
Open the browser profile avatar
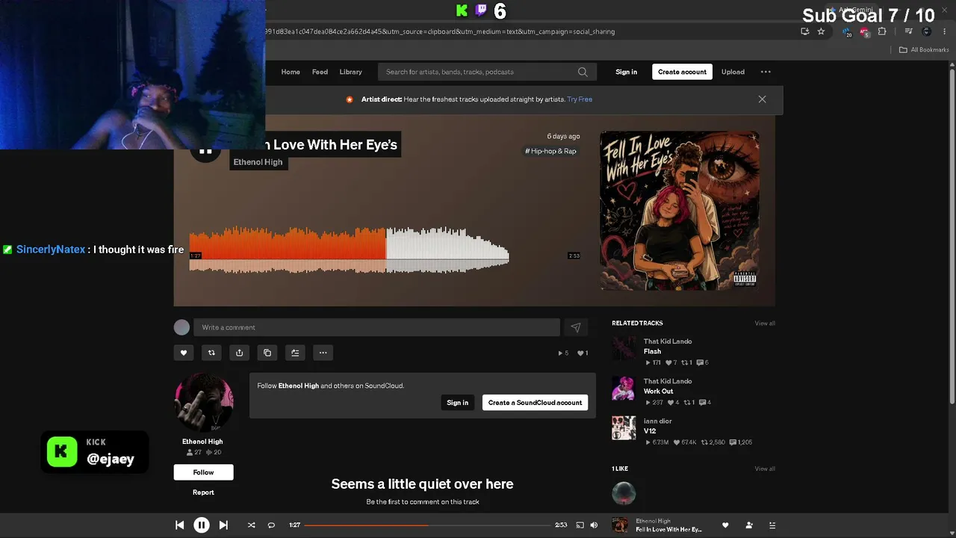[927, 31]
